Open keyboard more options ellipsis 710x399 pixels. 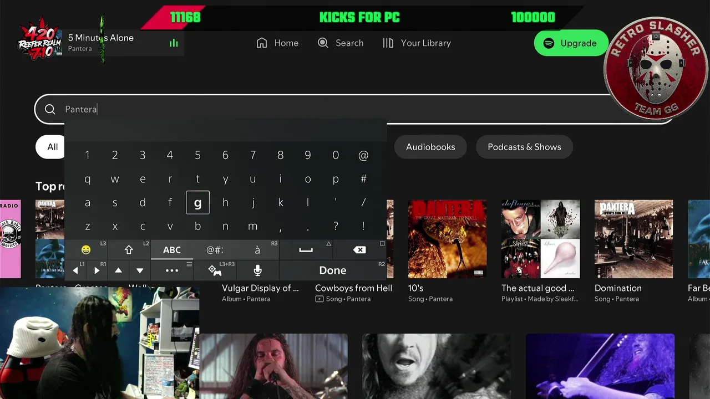click(x=172, y=270)
